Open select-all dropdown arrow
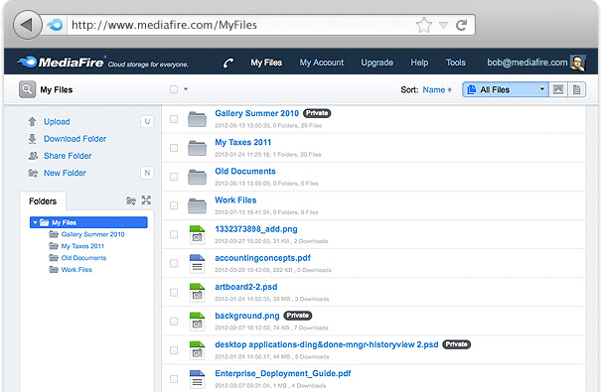The width and height of the screenshot is (601, 392). pos(186,89)
